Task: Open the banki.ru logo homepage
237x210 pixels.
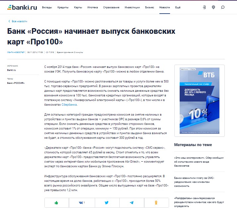Action: tap(22, 7)
